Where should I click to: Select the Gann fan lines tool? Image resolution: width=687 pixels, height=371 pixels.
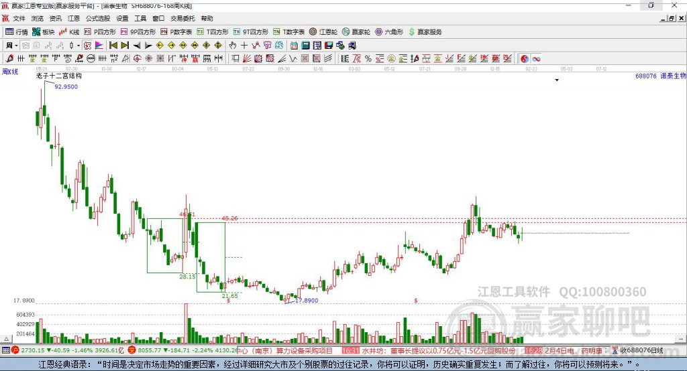[247, 59]
